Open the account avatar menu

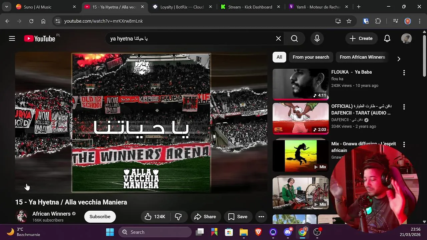[x=406, y=39]
